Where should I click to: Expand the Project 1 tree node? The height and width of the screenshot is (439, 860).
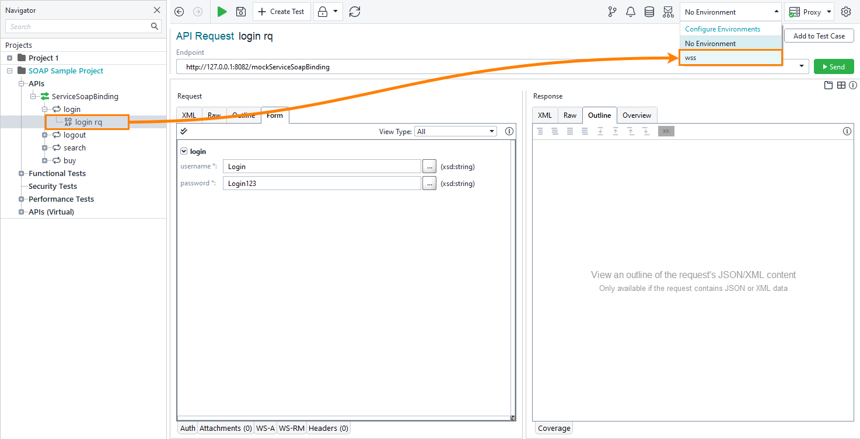click(x=10, y=58)
